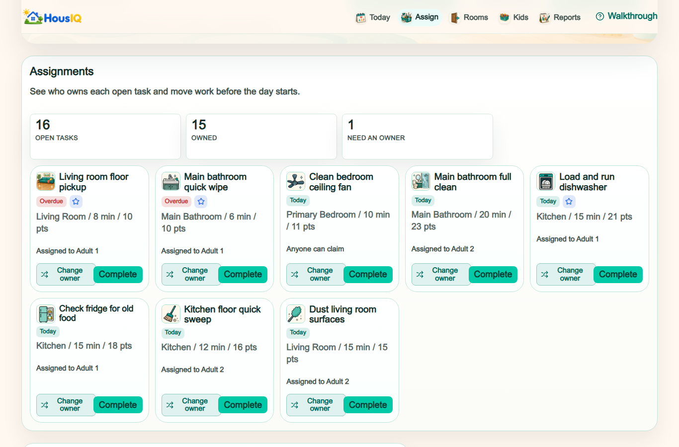
Task: Complete Main bathroom quick wipe
Action: coord(243,274)
